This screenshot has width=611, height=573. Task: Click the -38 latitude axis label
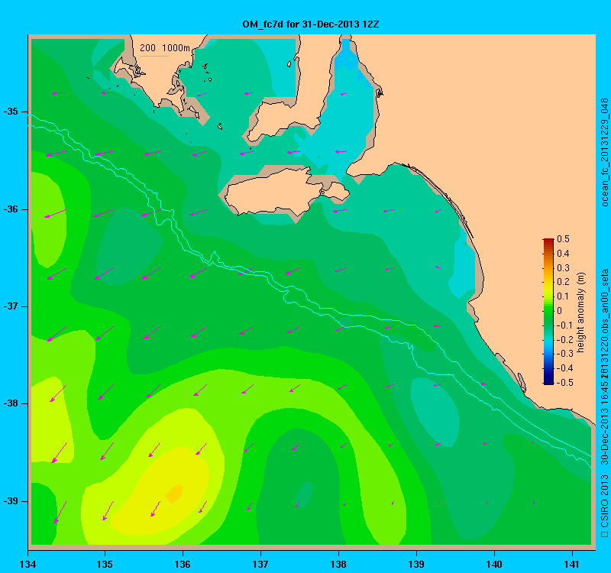pos(11,403)
